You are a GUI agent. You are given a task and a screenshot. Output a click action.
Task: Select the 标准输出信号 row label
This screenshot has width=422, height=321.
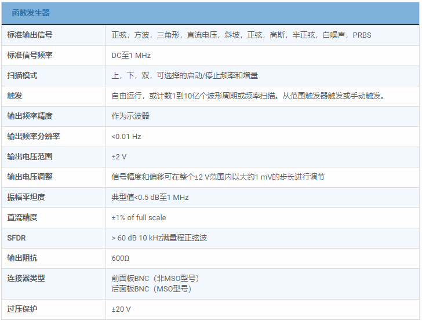click(30, 35)
